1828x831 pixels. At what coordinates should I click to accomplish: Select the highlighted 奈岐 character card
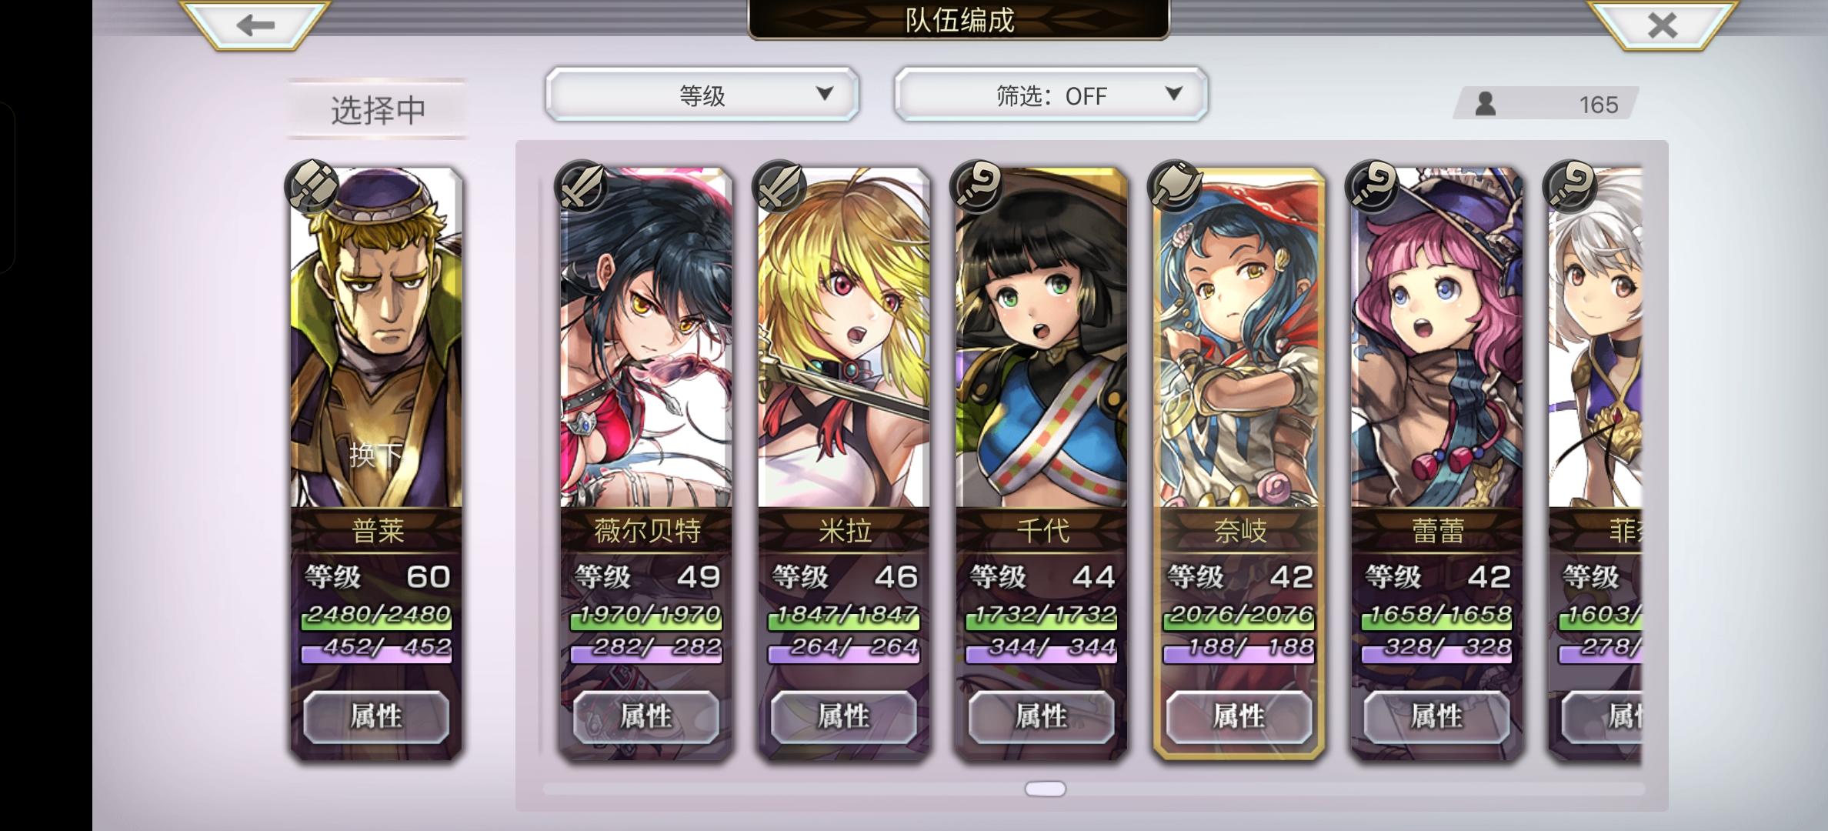point(1239,462)
